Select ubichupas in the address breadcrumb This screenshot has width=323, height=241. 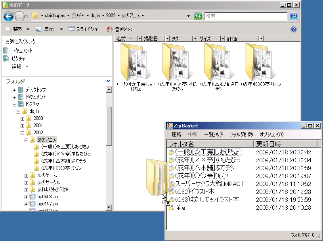(x=55, y=15)
